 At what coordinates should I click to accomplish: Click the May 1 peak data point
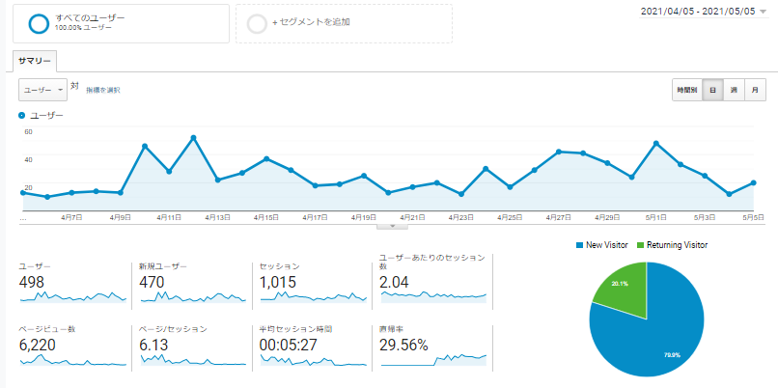click(x=656, y=144)
